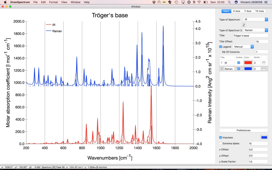
Task: Open Spotlight search in menu bar
Action: point(229,2)
